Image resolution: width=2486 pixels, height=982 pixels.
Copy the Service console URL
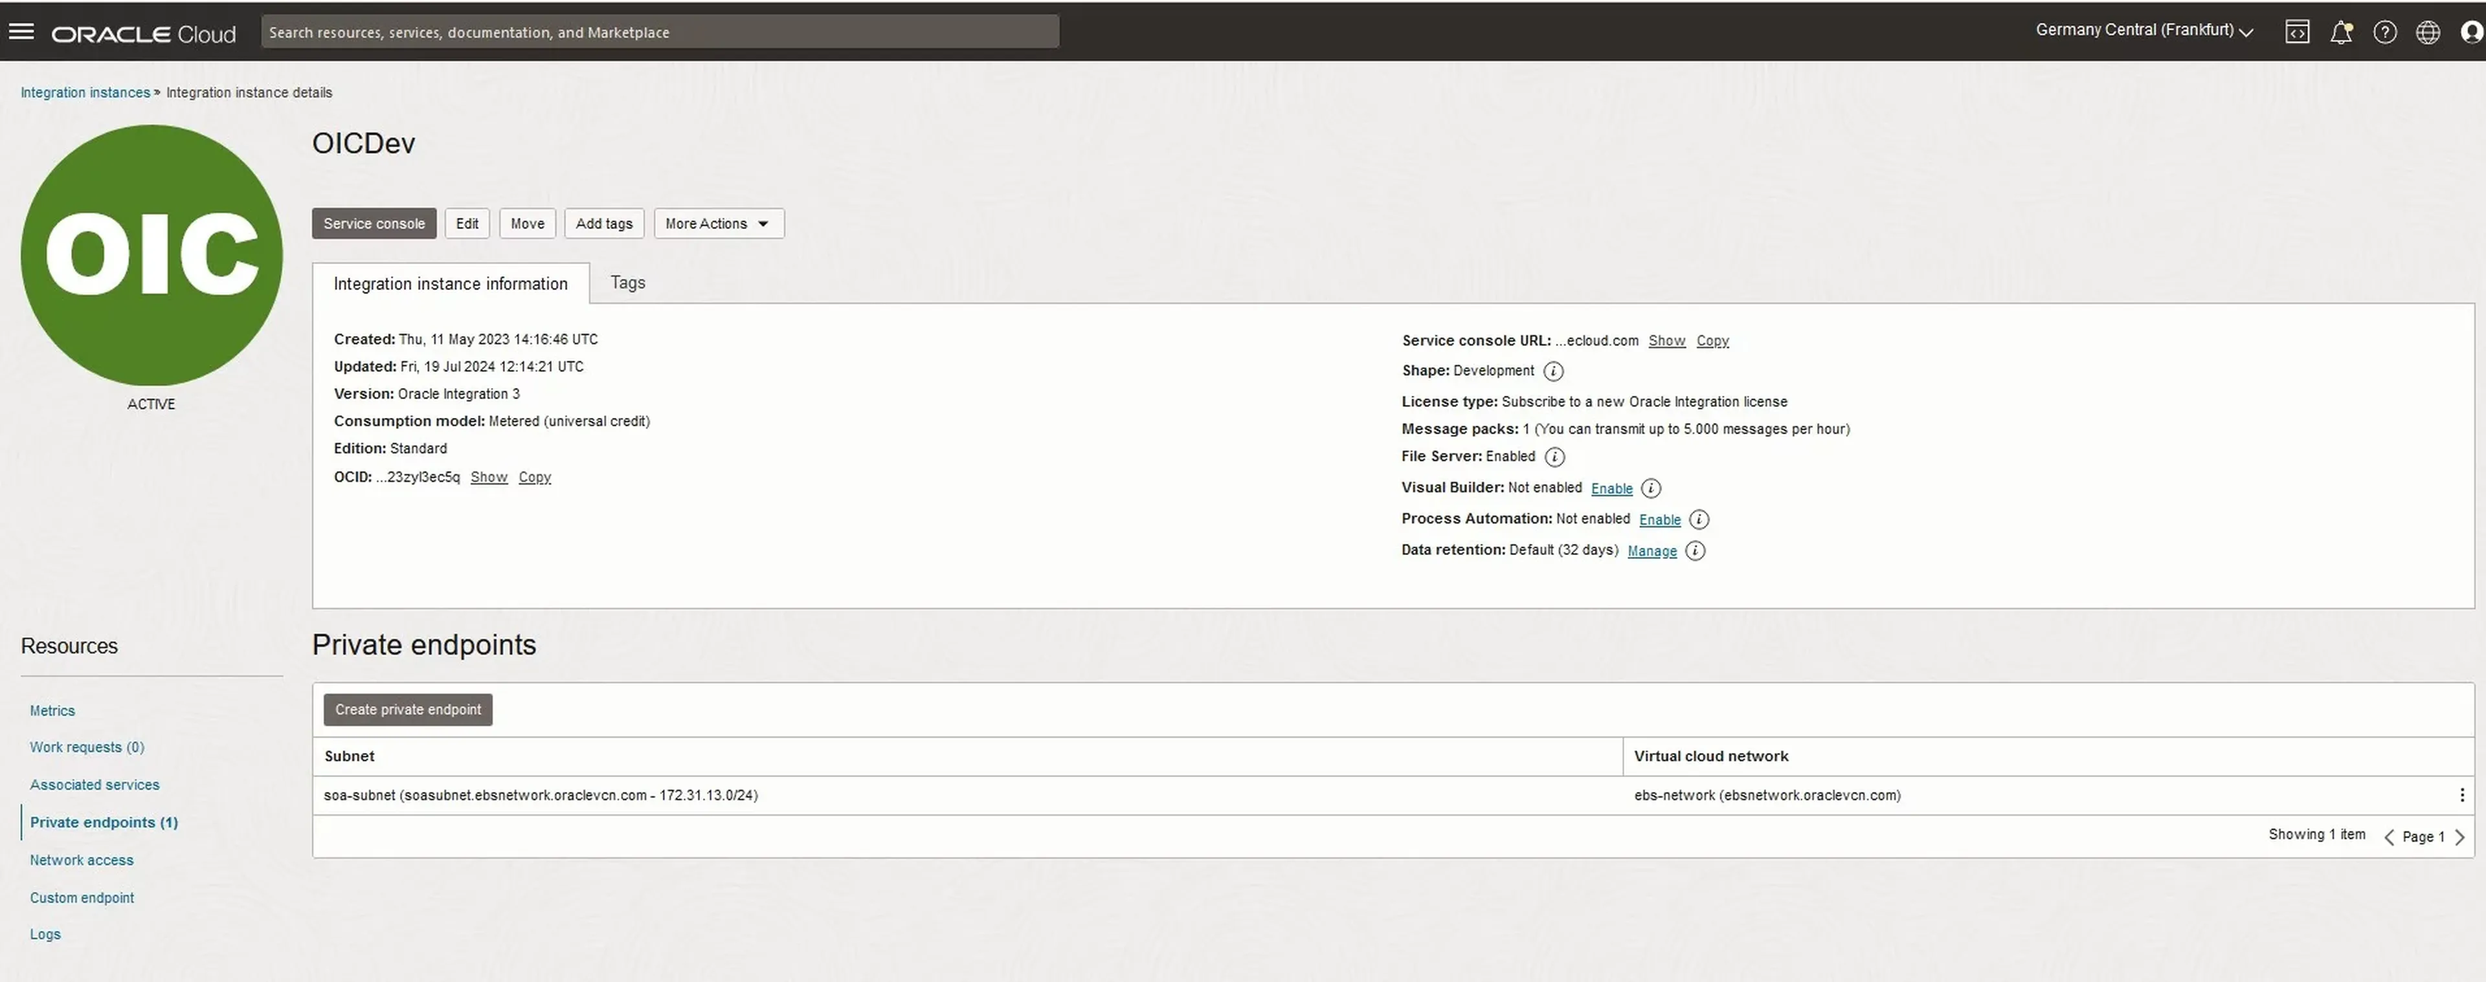click(1713, 340)
